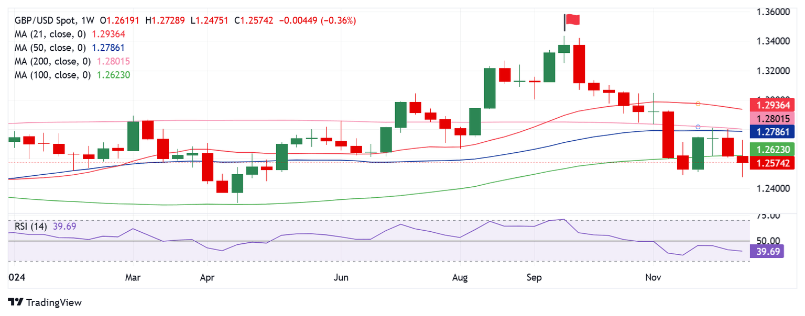Click the red 1.29364 price label

(x=773, y=104)
